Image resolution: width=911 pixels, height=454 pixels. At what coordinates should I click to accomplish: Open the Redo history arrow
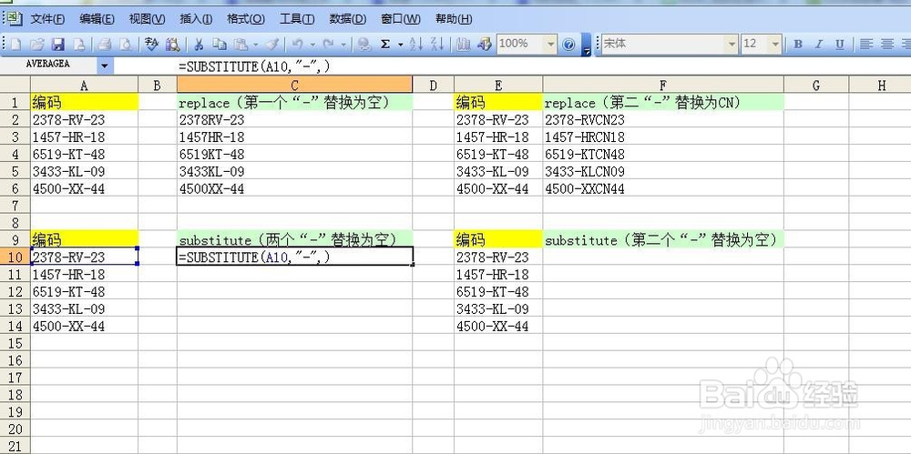[343, 44]
